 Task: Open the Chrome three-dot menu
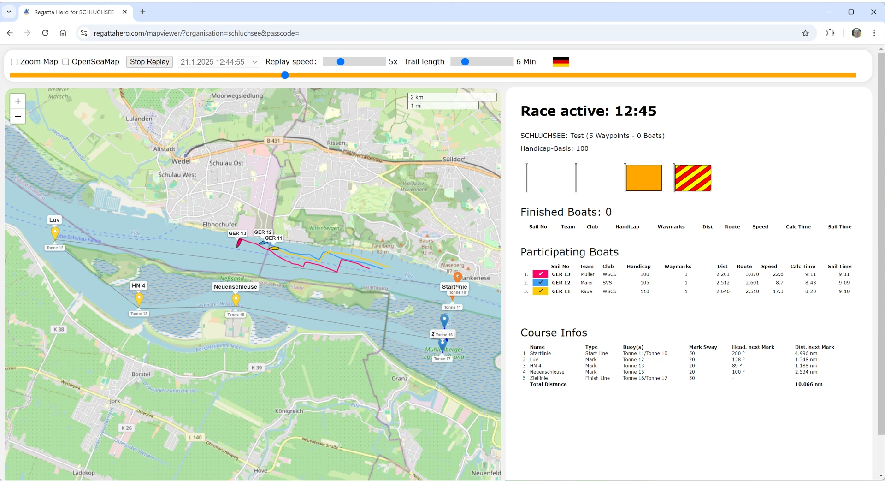coord(874,33)
